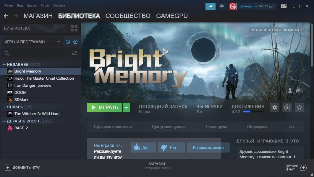Viewport: 314px width, 177px height.
Task: Click the УСТАНОВЛЕННЫЕ ЛОКАЛЬНО label
Action: pyautogui.click(x=277, y=30)
